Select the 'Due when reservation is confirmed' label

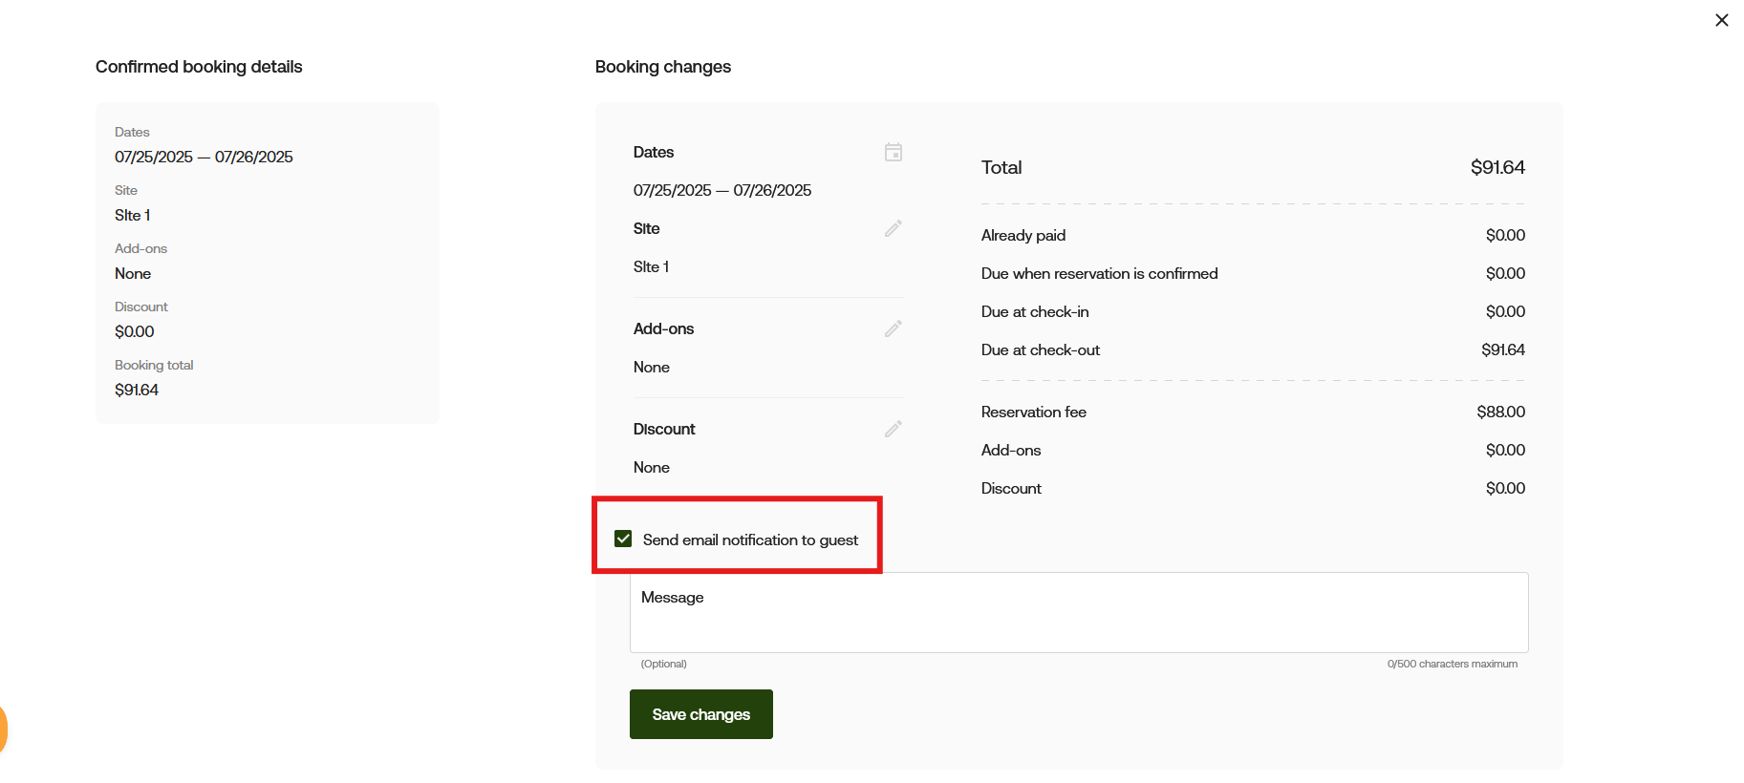pos(1100,273)
